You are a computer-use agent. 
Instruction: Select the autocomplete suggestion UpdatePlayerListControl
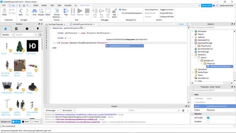point(125,46)
